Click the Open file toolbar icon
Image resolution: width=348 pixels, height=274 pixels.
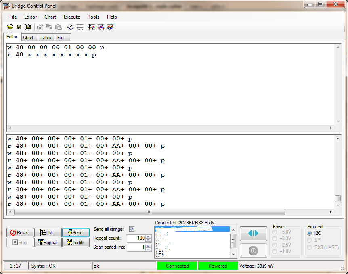click(10, 27)
